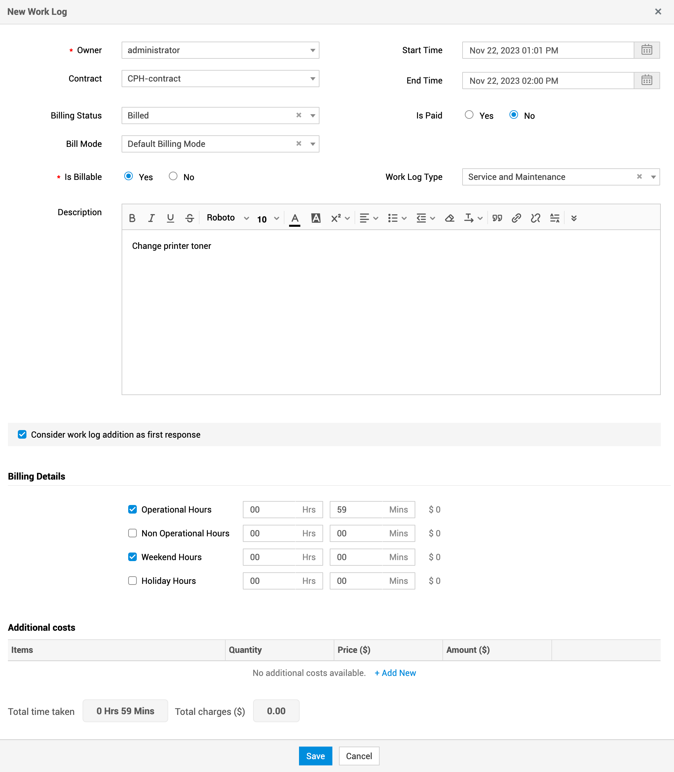Open End Time calendar picker

point(647,81)
